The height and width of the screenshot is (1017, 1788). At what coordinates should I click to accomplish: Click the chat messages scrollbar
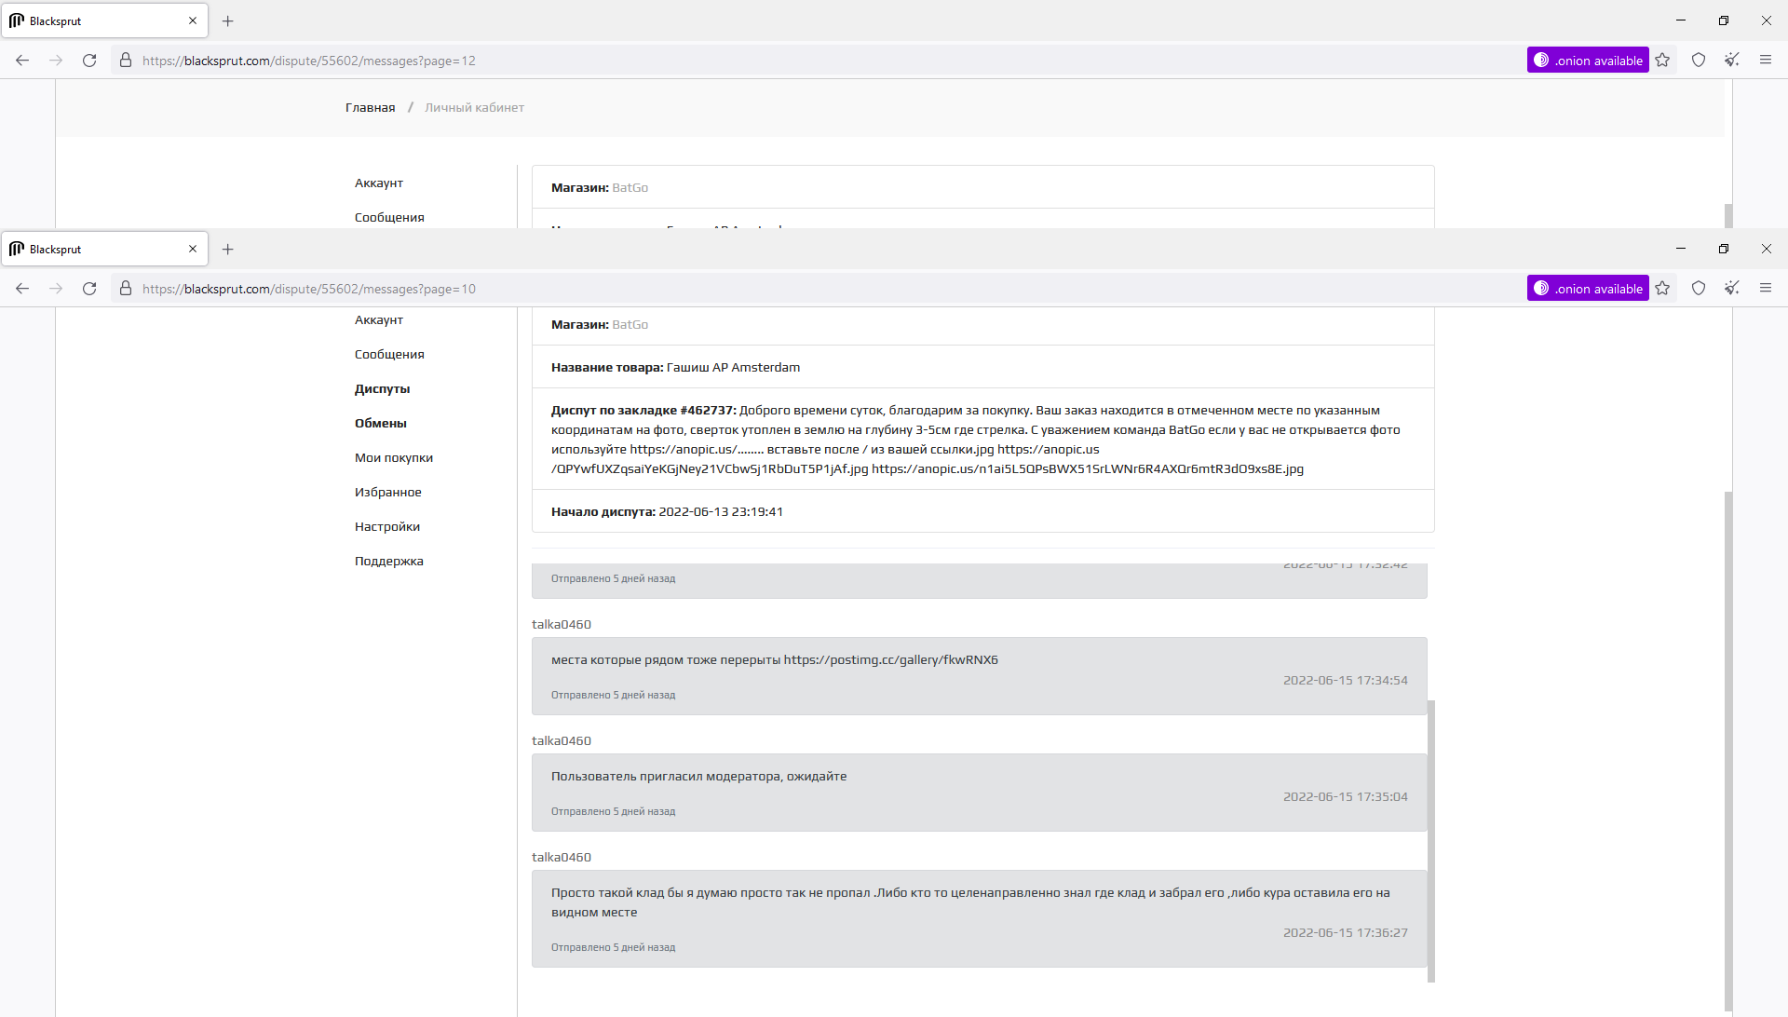[1431, 841]
